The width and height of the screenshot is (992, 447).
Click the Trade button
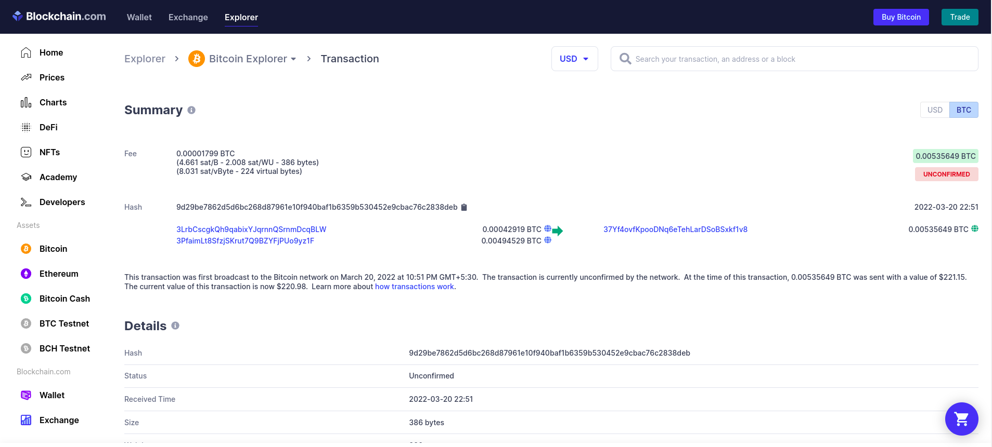(x=960, y=17)
